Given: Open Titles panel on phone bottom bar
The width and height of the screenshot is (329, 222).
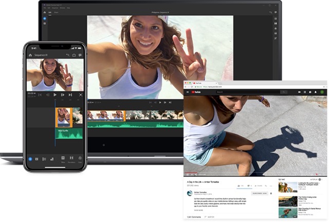Looking at the screenshot, I should point(63,159).
